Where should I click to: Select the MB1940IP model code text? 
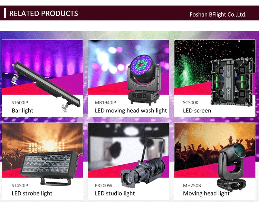(x=105, y=103)
